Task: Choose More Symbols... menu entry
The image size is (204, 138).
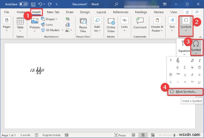Action: click(x=185, y=92)
